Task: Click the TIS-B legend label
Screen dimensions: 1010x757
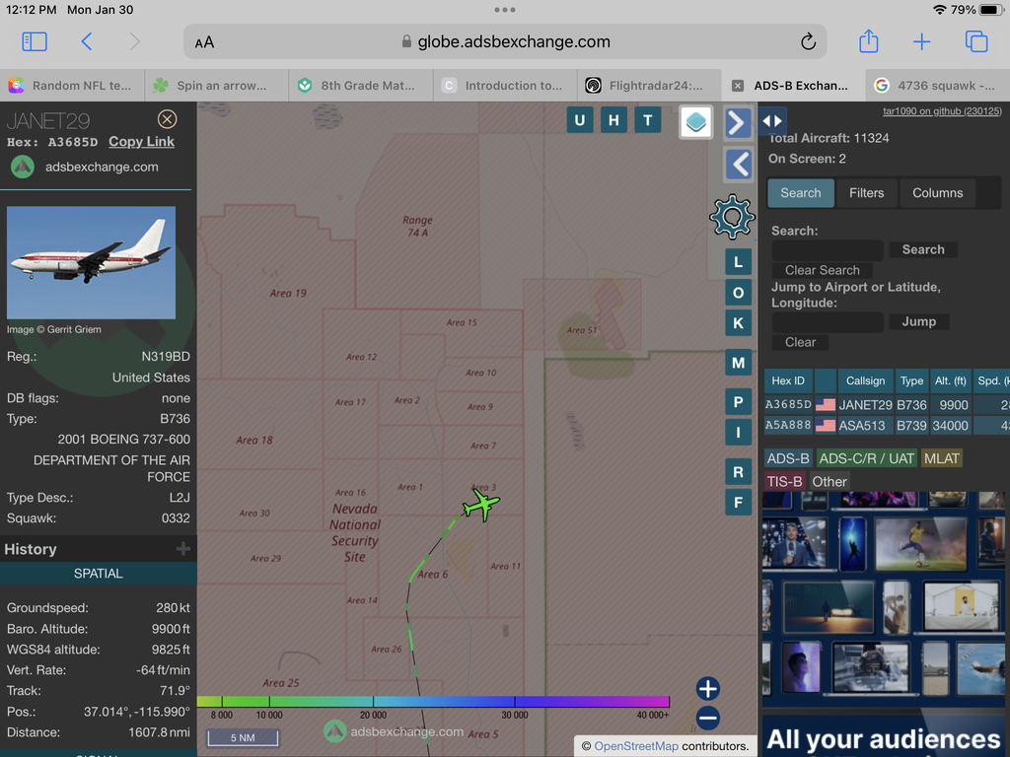Action: click(x=784, y=481)
